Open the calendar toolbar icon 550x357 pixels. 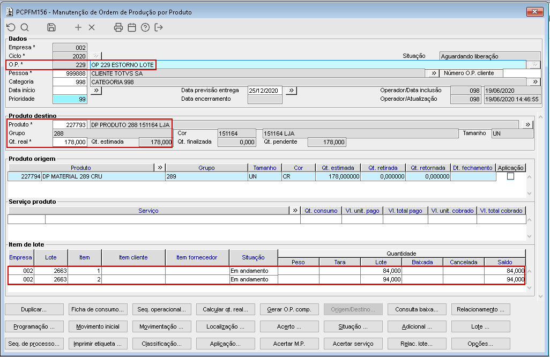132,27
